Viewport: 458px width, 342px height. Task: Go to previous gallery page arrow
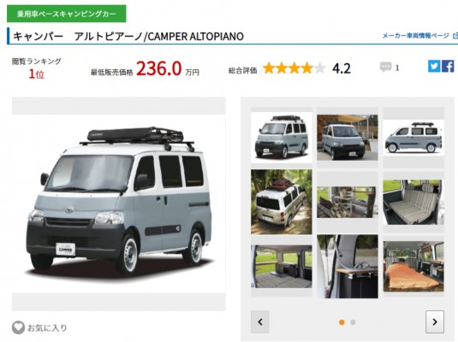pos(260,321)
